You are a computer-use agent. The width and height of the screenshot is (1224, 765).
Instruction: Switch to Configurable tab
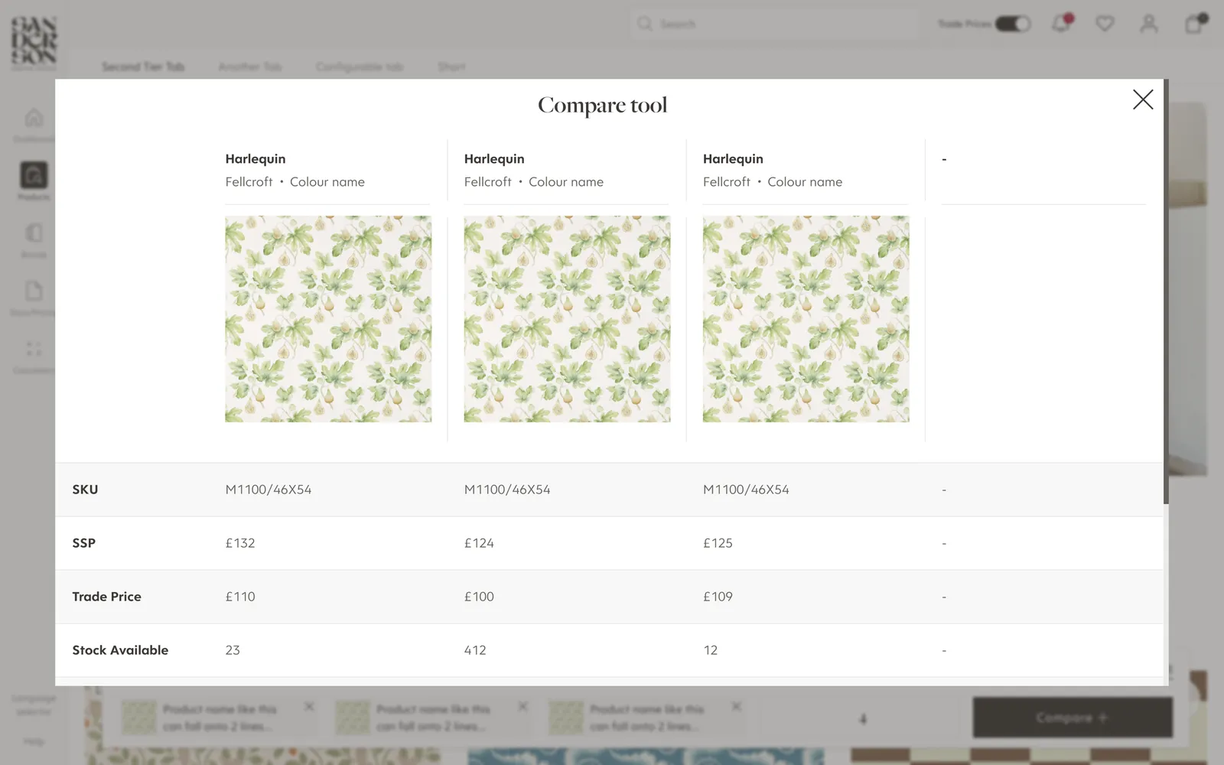360,67
